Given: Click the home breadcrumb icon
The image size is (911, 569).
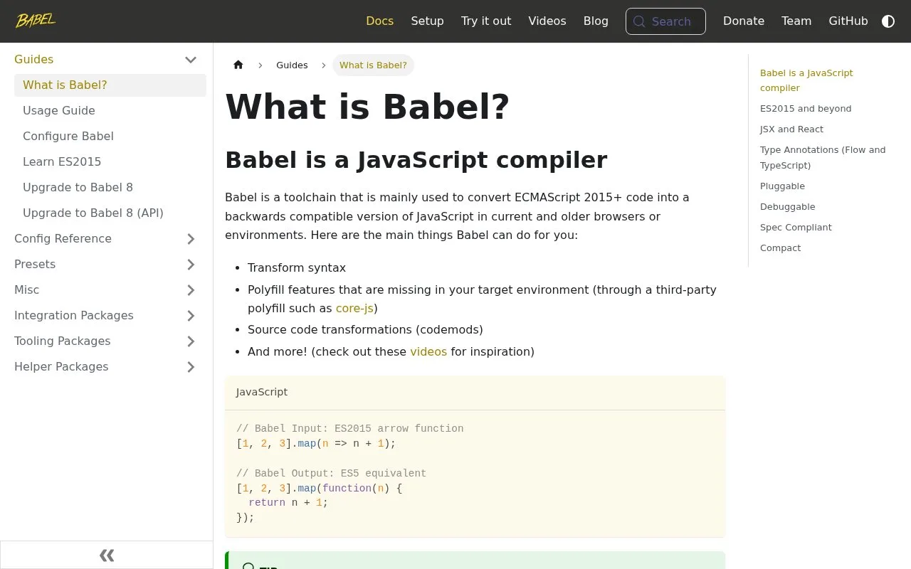Looking at the screenshot, I should coord(238,65).
